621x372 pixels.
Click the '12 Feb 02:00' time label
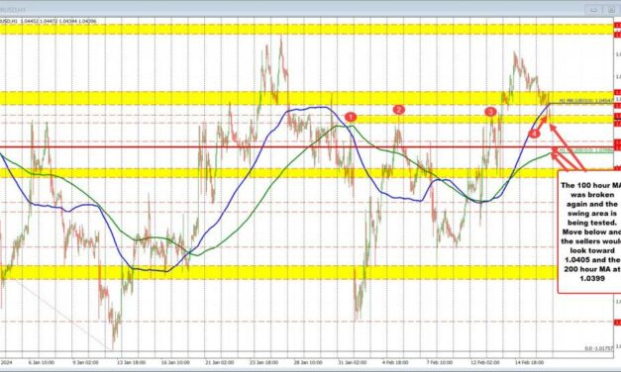[484, 362]
